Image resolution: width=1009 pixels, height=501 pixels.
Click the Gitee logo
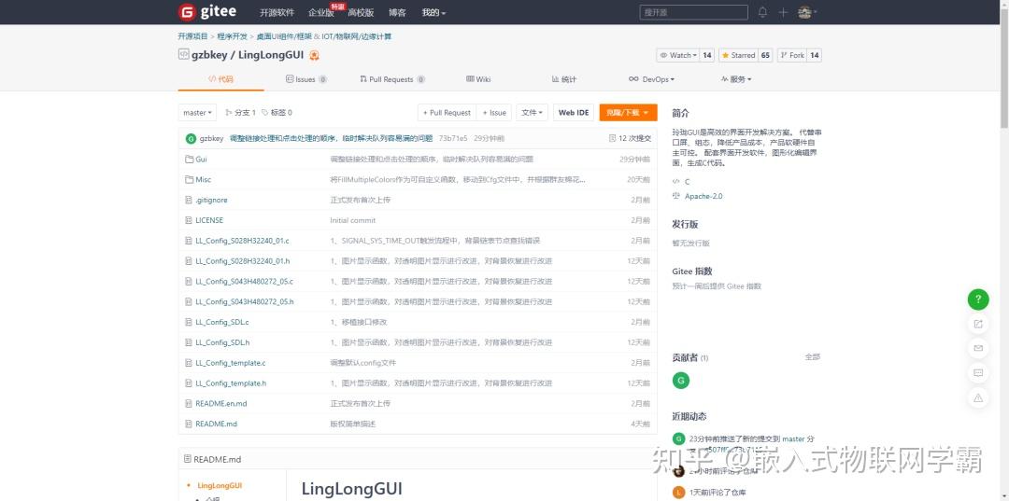click(207, 11)
